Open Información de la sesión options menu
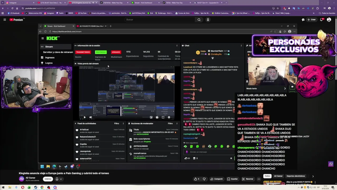Image resolution: width=337 pixels, height=190 pixels. tap(177, 46)
